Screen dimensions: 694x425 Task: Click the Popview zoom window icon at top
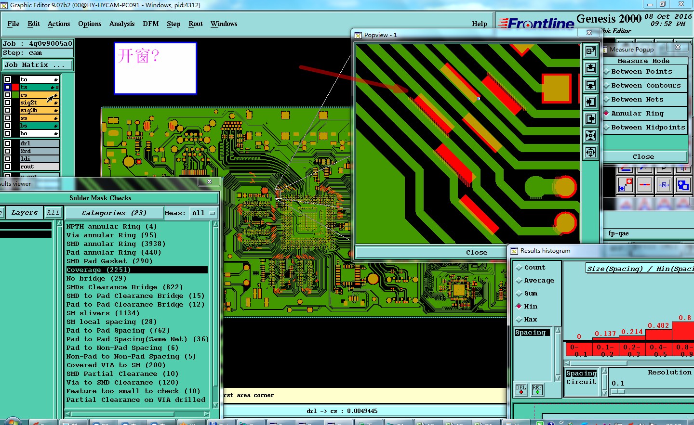coord(590,51)
